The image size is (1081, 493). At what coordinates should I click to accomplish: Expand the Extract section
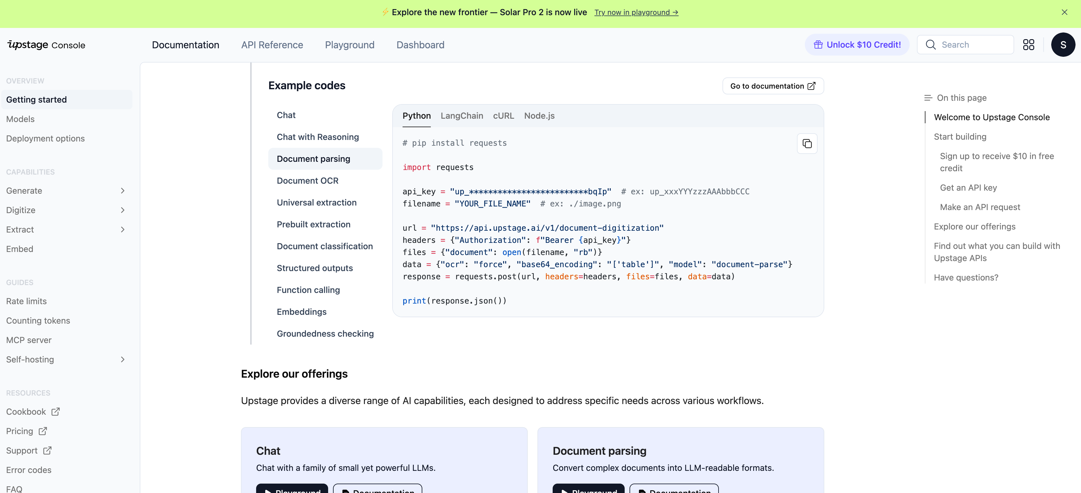(x=122, y=229)
